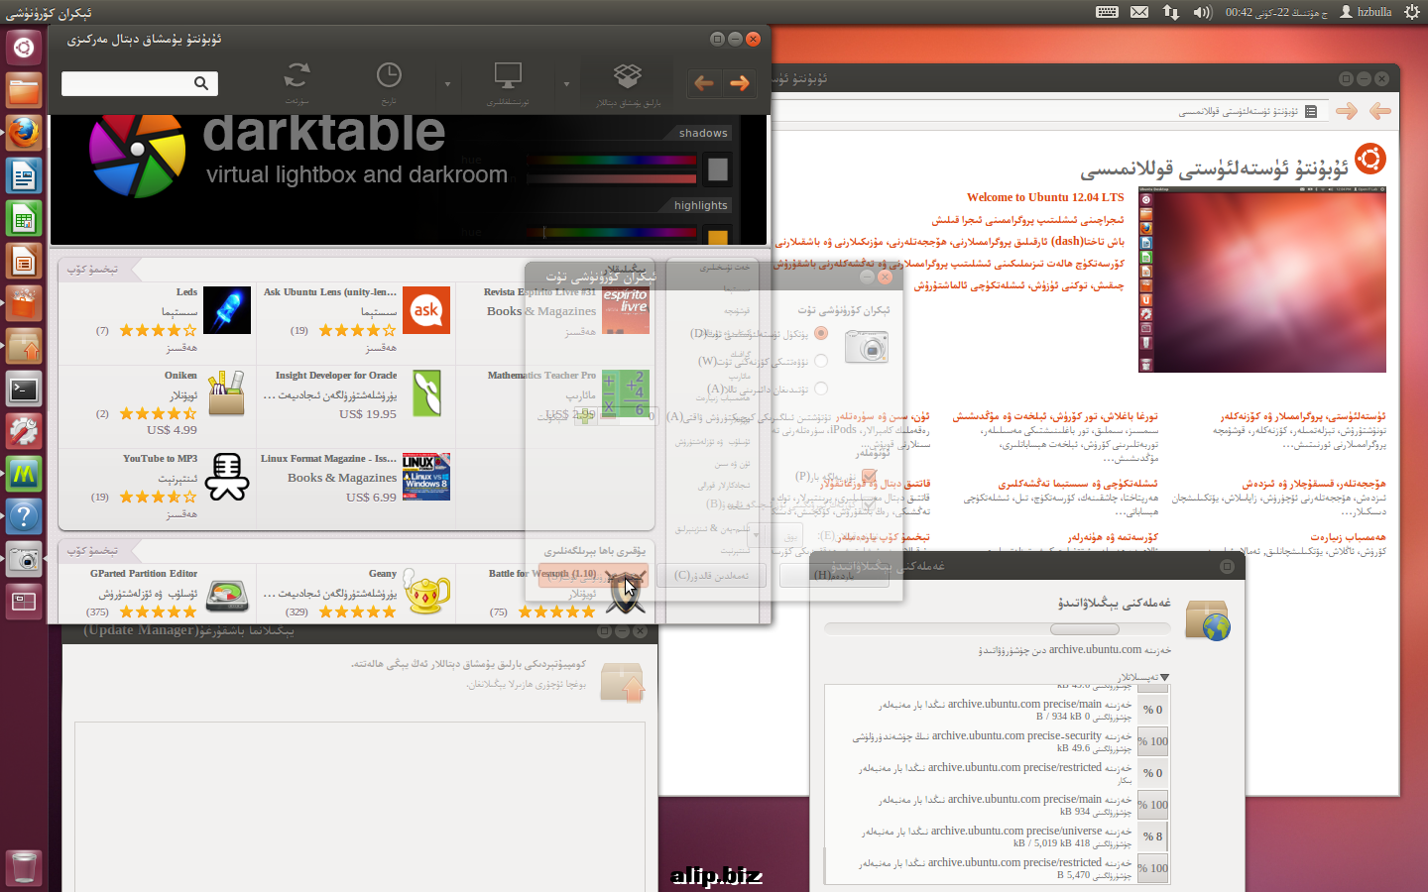Screen dimensions: 1428x892
Task: Click the download progress bar in the download window
Action: click(998, 629)
